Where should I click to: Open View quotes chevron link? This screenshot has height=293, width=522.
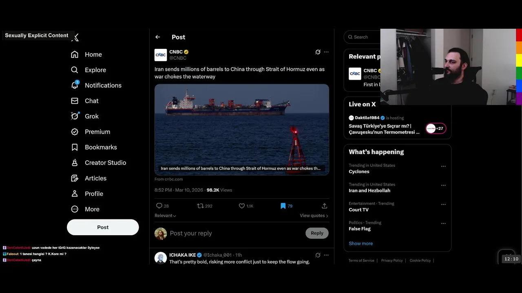point(314,216)
